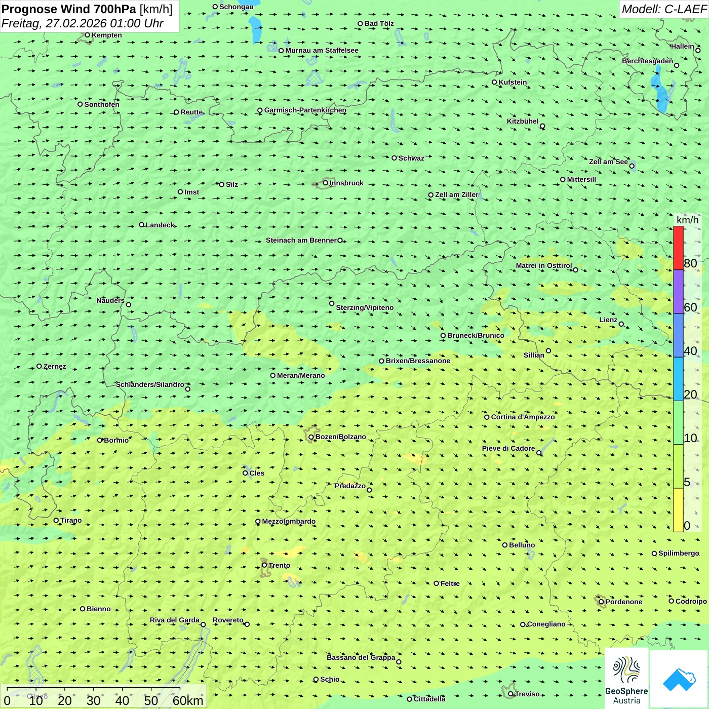The width and height of the screenshot is (709, 709).
Task: Click the red 80 km/h legend color
Action: click(x=678, y=248)
